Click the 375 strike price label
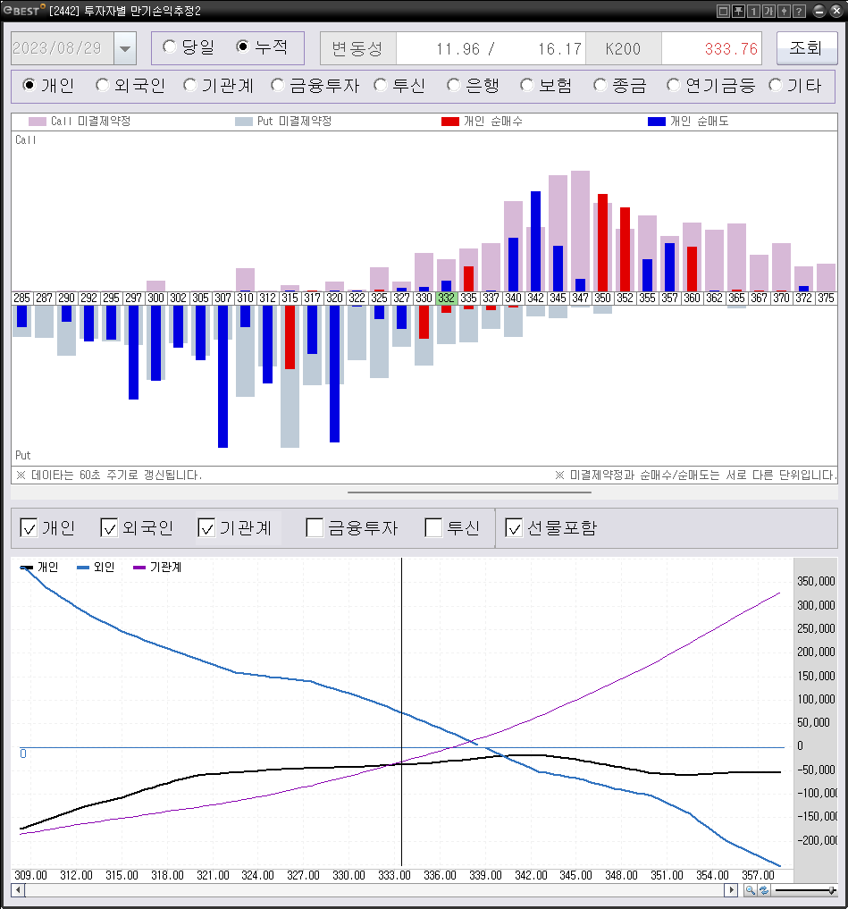Image resolution: width=848 pixels, height=909 pixels. pos(826,298)
